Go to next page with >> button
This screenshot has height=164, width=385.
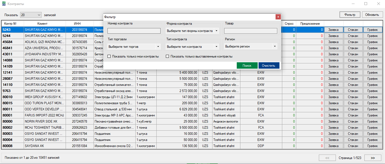pos(372,158)
